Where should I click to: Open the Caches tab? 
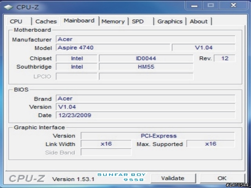click(46, 21)
